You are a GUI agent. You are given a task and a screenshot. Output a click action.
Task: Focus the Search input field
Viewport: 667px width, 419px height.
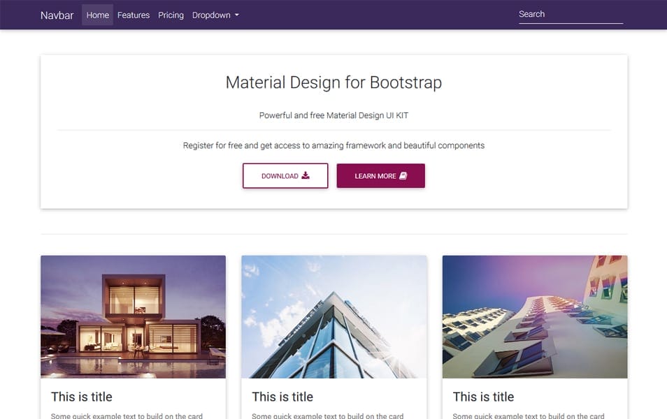(x=570, y=14)
